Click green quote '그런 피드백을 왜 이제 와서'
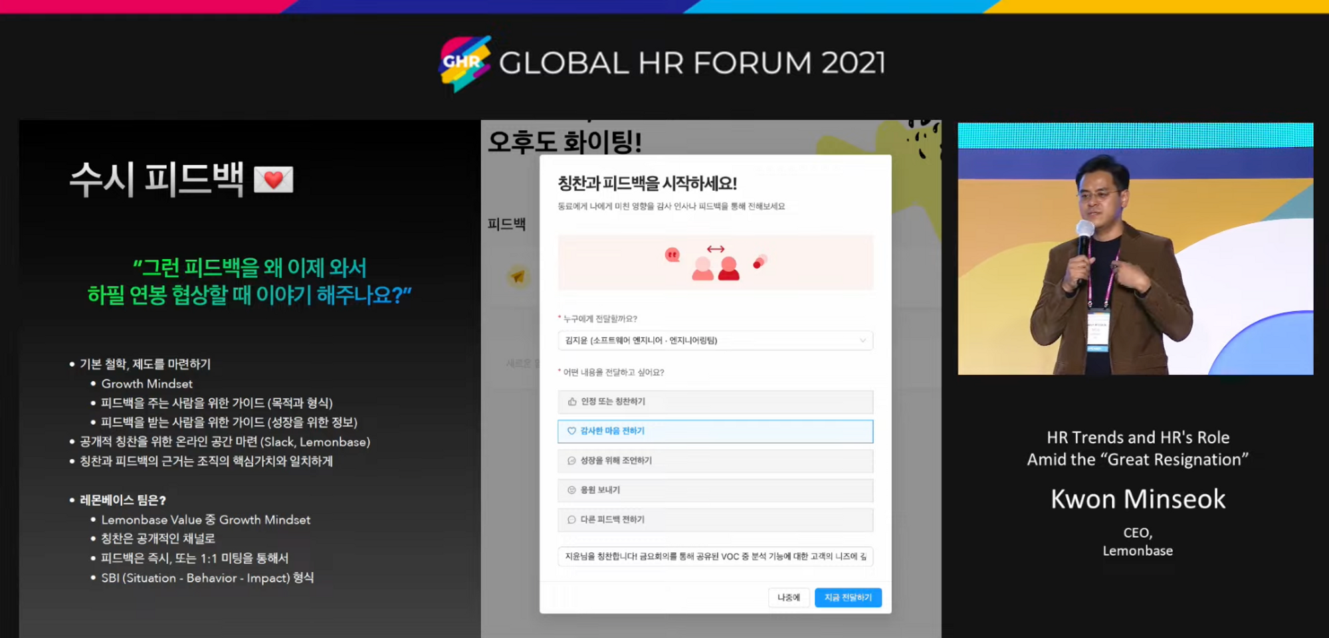This screenshot has width=1329, height=638. click(x=250, y=268)
